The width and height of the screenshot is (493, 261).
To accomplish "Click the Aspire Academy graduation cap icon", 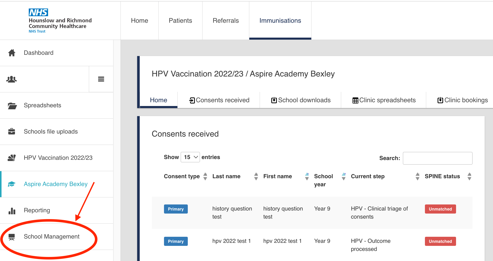I will [12, 184].
